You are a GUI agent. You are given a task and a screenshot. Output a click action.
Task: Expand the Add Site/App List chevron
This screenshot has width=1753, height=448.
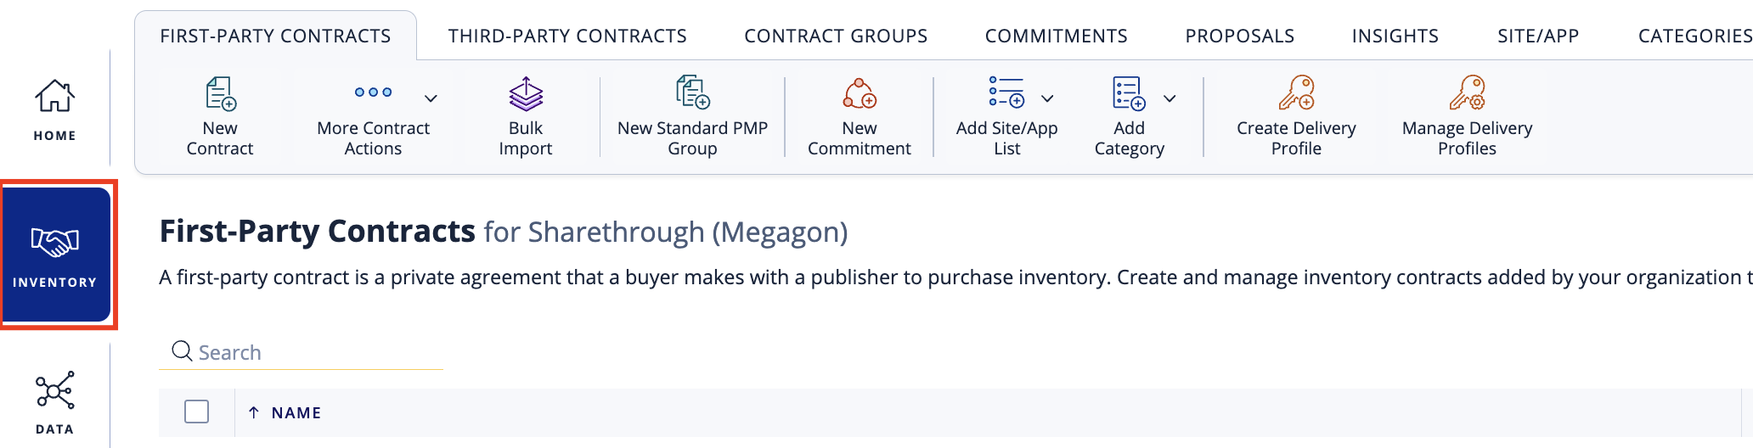tap(1047, 98)
